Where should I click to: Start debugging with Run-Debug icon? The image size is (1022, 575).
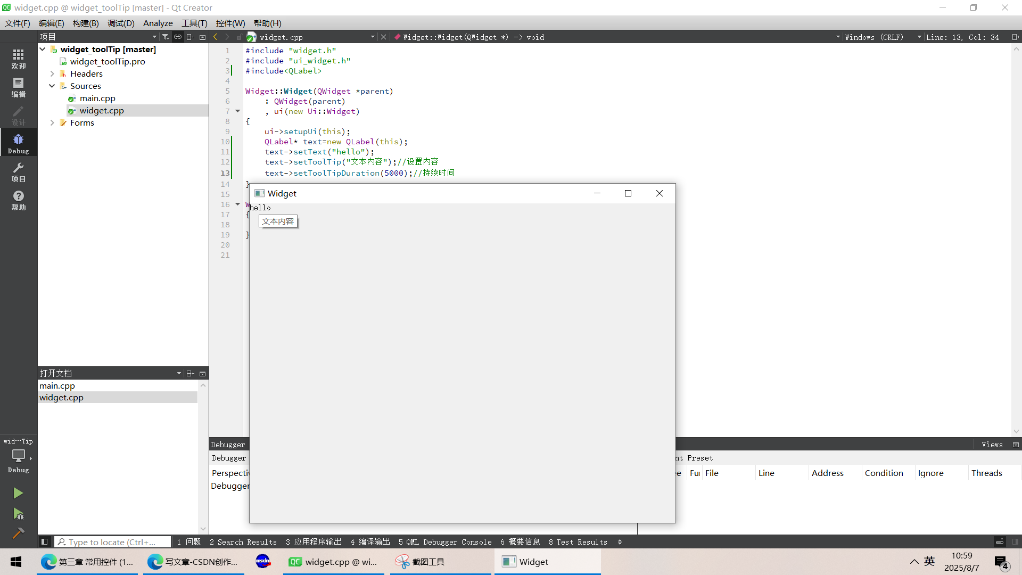click(18, 514)
